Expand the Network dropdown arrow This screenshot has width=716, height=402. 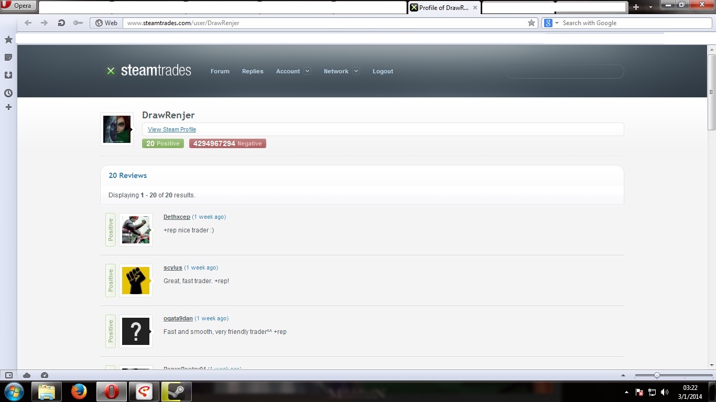pyautogui.click(x=356, y=71)
